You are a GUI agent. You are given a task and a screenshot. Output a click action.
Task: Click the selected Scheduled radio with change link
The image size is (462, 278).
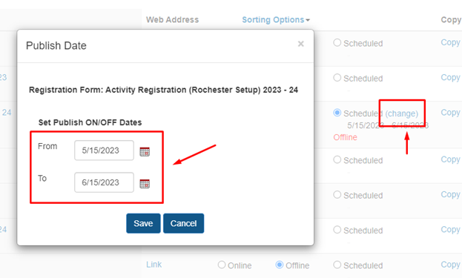click(337, 113)
